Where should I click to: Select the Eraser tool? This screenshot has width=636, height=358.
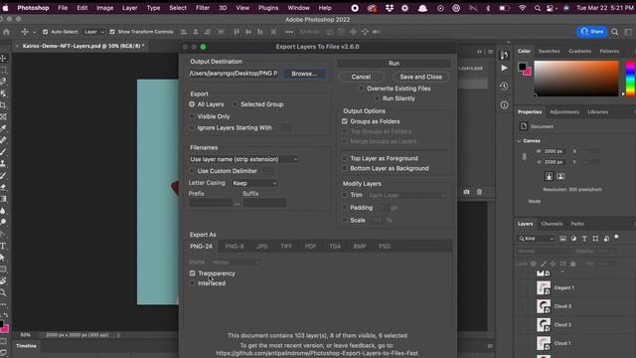coord(3,187)
